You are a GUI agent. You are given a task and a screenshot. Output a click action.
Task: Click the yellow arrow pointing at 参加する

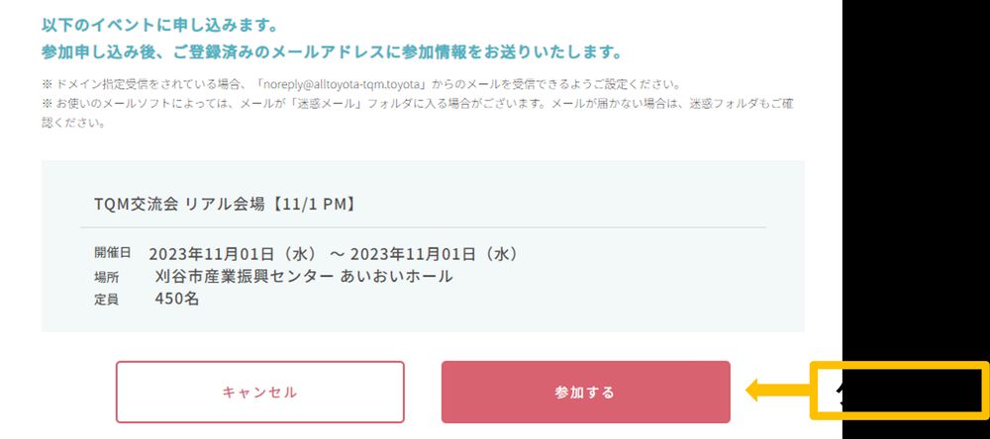[x=777, y=392]
